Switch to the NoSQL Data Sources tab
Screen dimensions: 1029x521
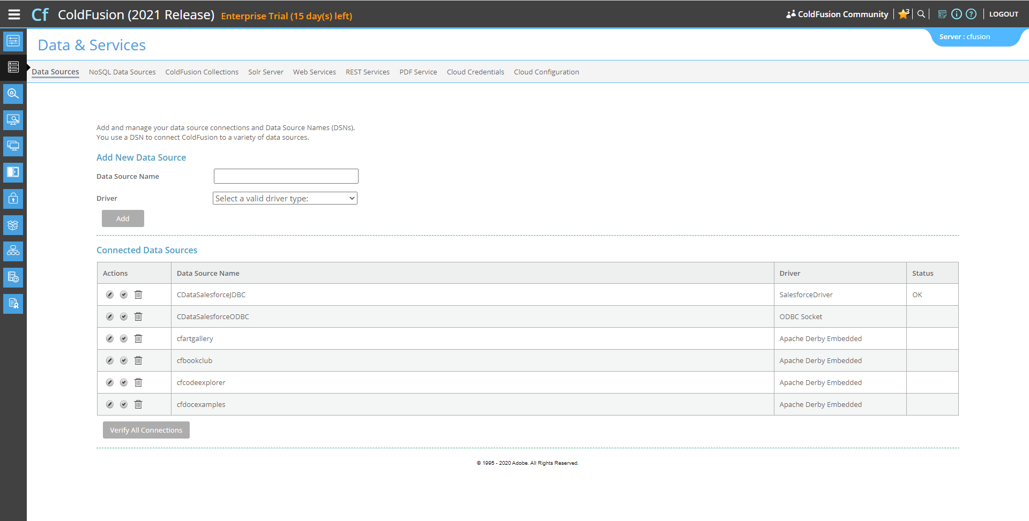tap(122, 72)
